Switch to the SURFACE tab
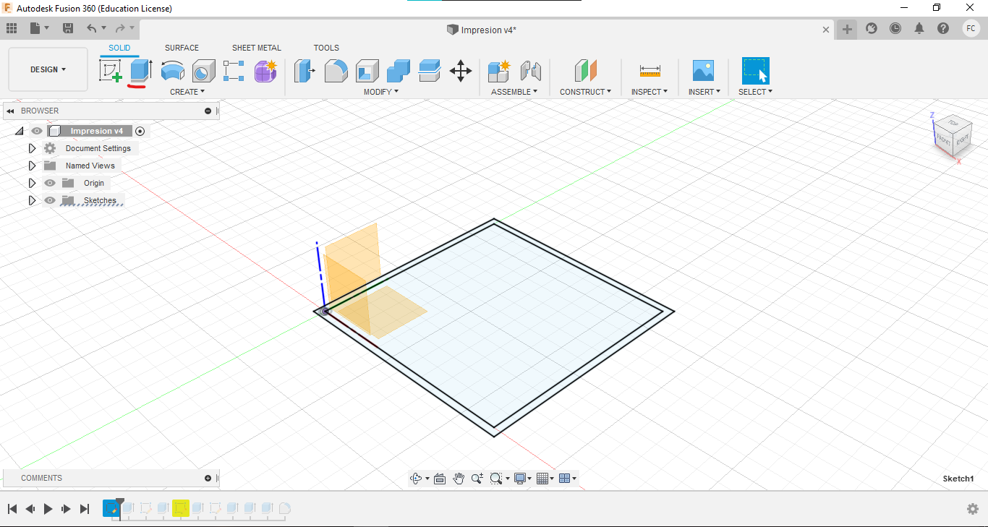Image resolution: width=988 pixels, height=527 pixels. click(x=182, y=48)
